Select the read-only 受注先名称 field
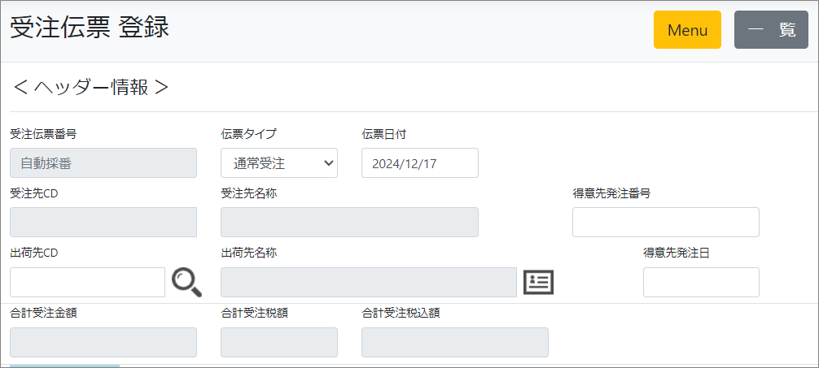 [349, 222]
